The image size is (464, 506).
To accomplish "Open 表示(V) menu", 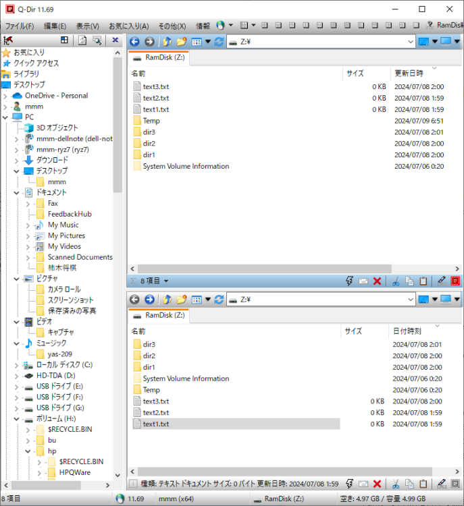I will coord(87,26).
